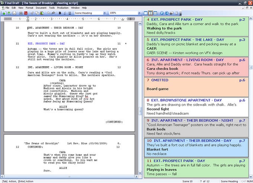Click the Print toolbar icon
The image size is (253, 183).
tap(21, 13)
